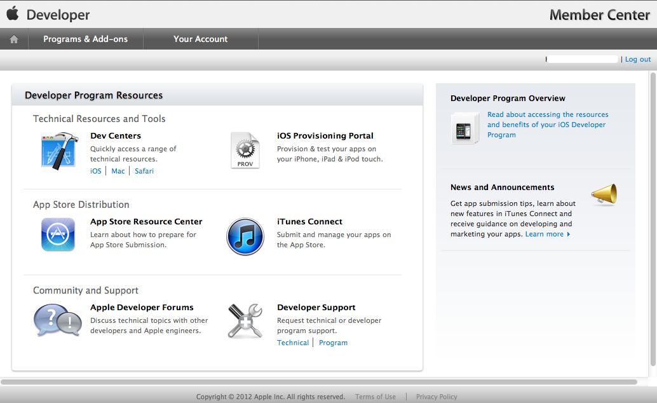The height and width of the screenshot is (403, 657).
Task: Click 'App Store Distribution' section title
Action: [81, 205]
